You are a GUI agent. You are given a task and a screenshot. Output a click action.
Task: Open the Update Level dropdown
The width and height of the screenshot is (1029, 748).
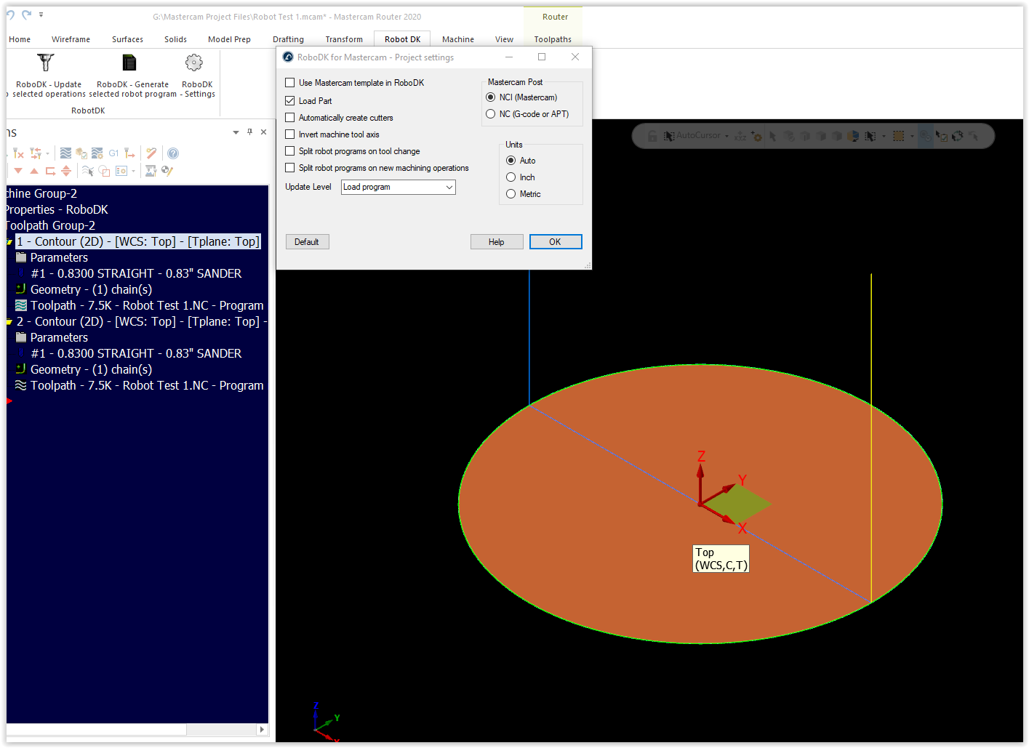399,188
